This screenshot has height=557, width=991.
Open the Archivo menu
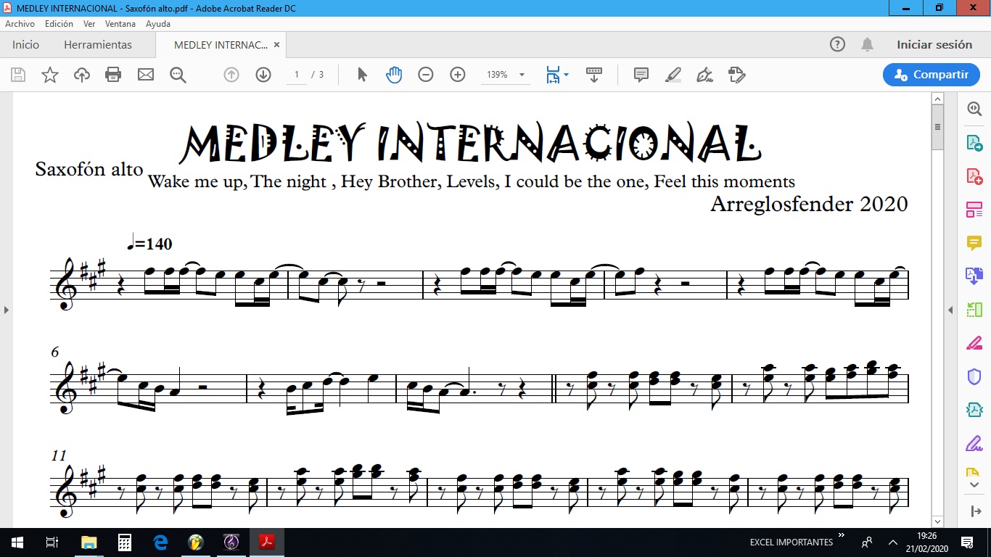20,24
